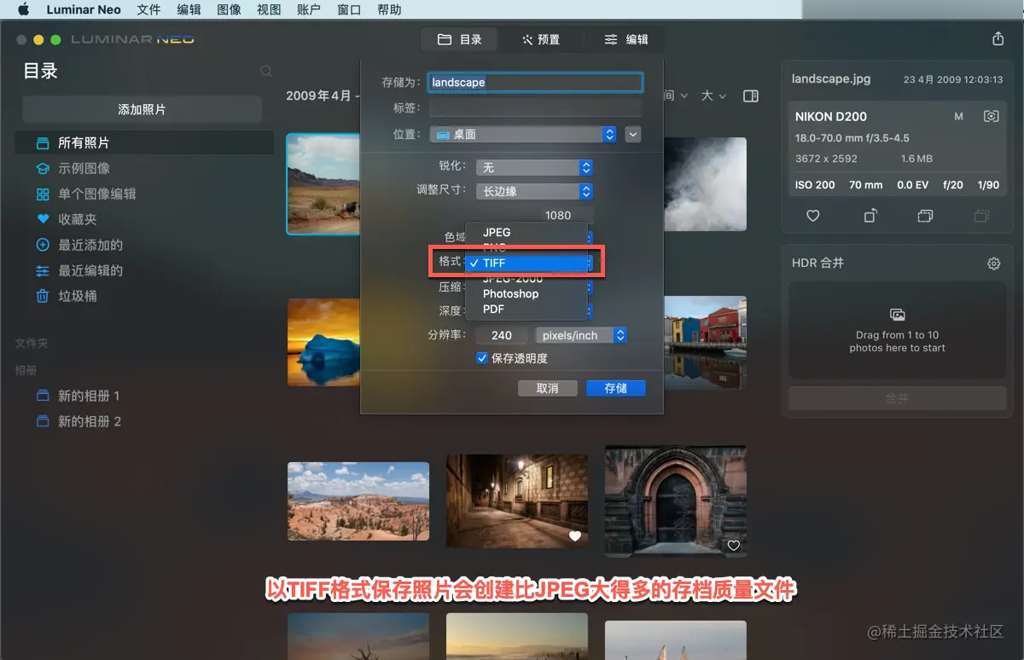Click the album icon beside 新的相册 2
1024x660 pixels.
(43, 422)
